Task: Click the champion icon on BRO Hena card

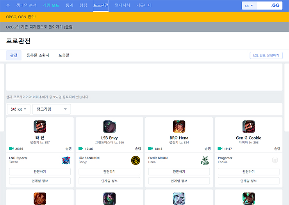Action: point(179,127)
